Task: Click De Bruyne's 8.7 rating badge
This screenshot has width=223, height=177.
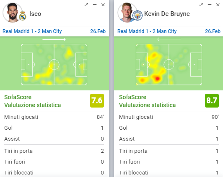Action: [212, 101]
